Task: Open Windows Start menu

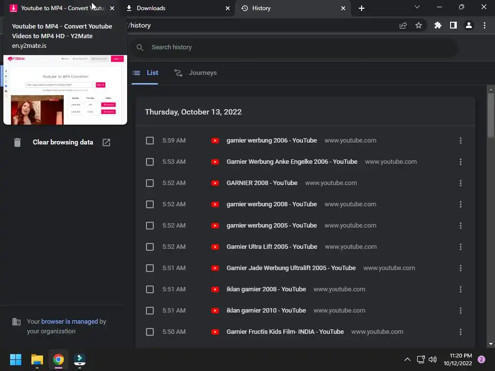Action: [15, 359]
